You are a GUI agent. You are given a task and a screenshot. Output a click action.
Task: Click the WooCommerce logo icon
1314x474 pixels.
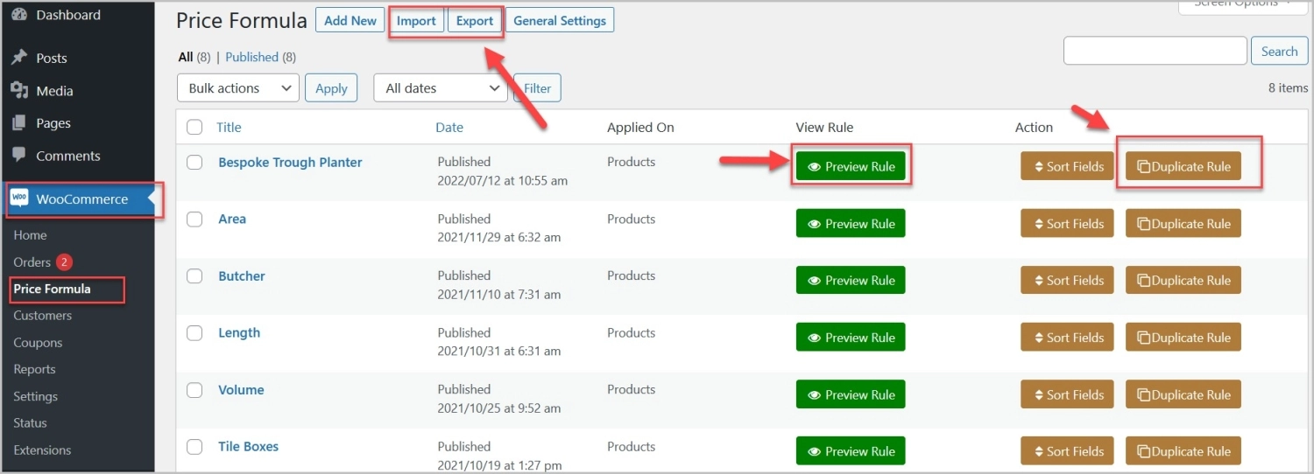(x=19, y=199)
